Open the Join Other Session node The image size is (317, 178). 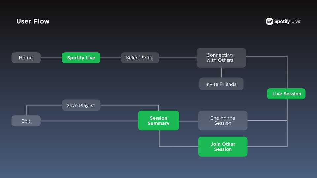tap(223, 147)
